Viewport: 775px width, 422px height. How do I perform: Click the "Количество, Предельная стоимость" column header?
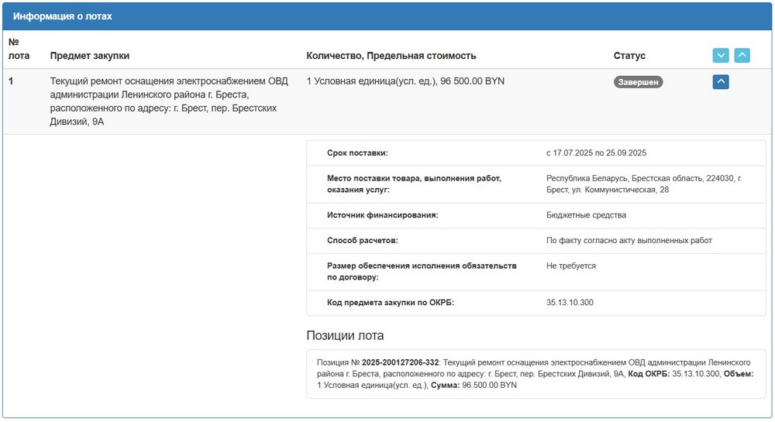tap(391, 56)
